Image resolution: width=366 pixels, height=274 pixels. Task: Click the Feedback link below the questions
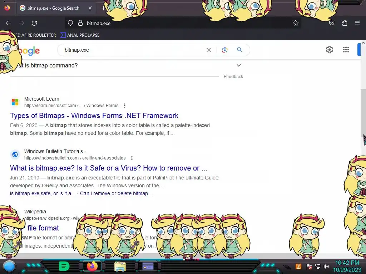(x=233, y=77)
